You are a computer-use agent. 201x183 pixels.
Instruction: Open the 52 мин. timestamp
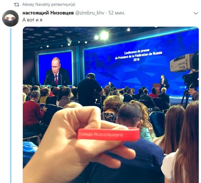pos(117,13)
